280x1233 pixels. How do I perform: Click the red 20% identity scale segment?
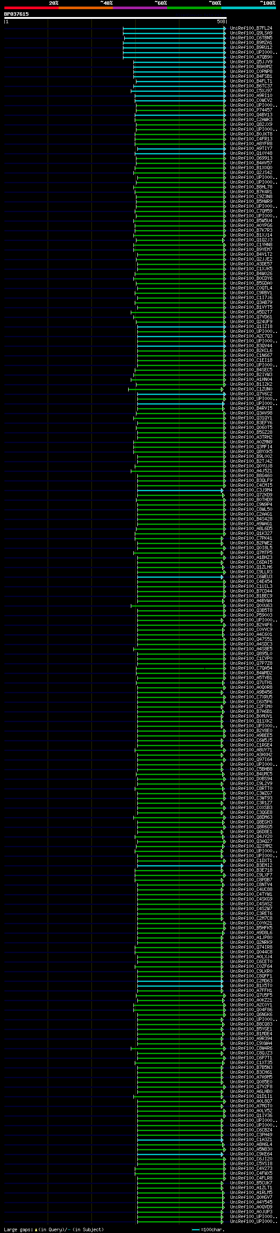31,8
